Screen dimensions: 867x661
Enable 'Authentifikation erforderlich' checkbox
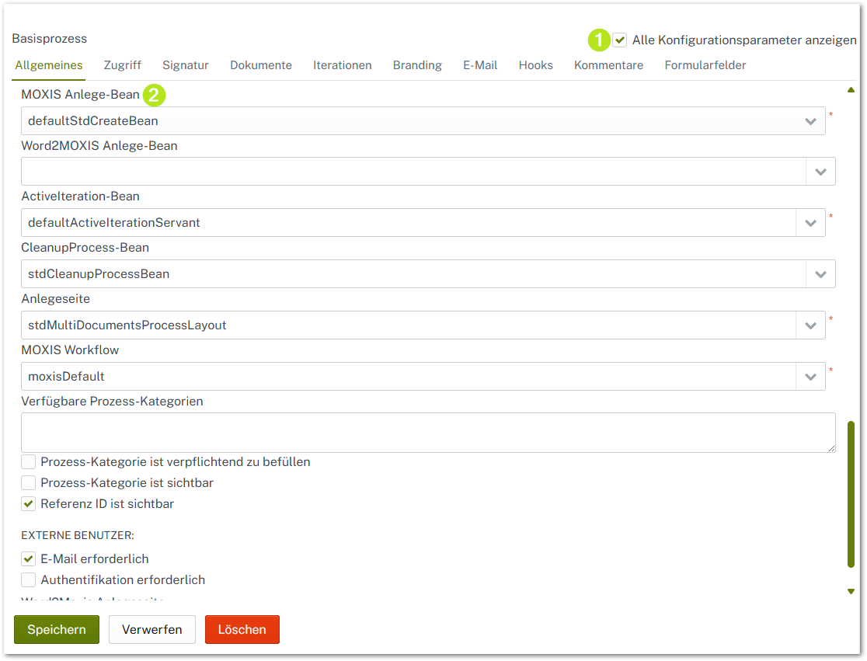pyautogui.click(x=29, y=580)
